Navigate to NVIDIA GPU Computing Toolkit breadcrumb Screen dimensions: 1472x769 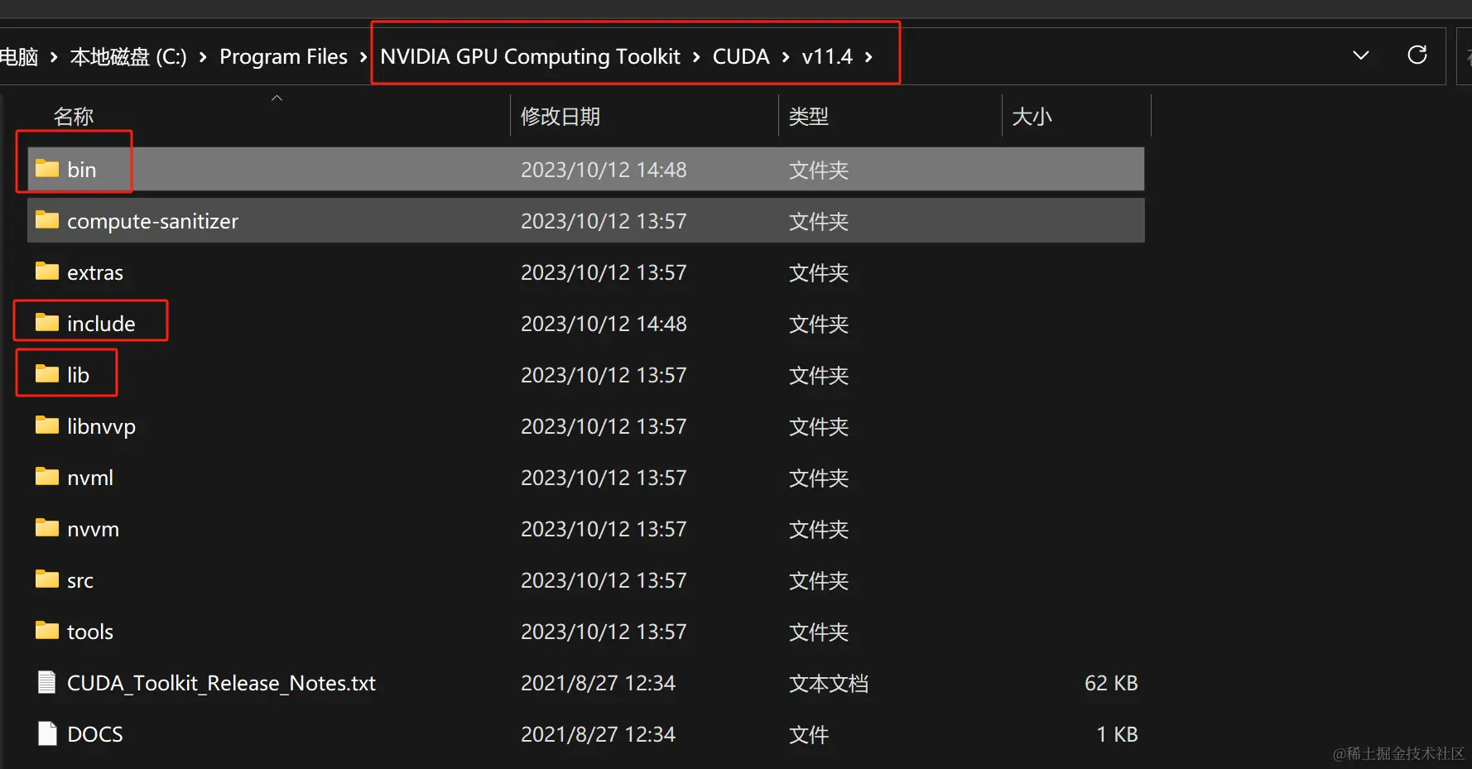[x=530, y=56]
